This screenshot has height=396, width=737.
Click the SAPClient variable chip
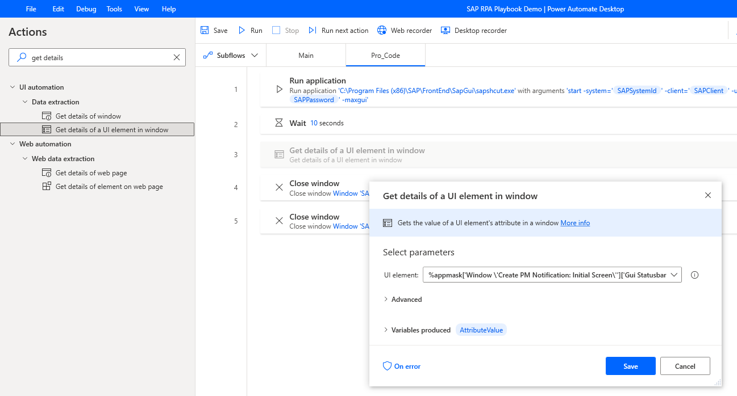(709, 90)
